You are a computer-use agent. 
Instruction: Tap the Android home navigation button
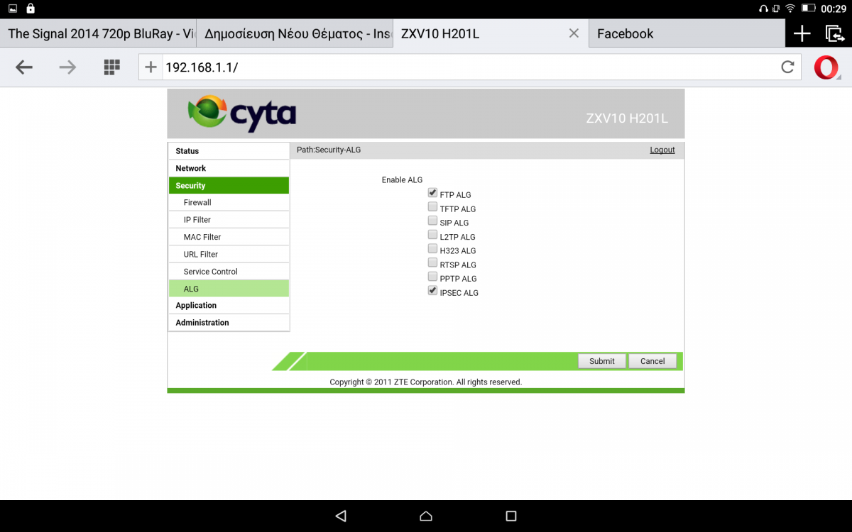(x=426, y=516)
